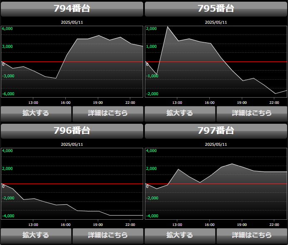Open the 796番台 header button

pyautogui.click(x=72, y=131)
